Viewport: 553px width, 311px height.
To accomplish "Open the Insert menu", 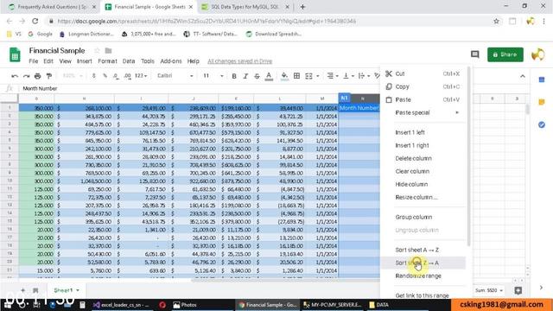I will [x=85, y=61].
